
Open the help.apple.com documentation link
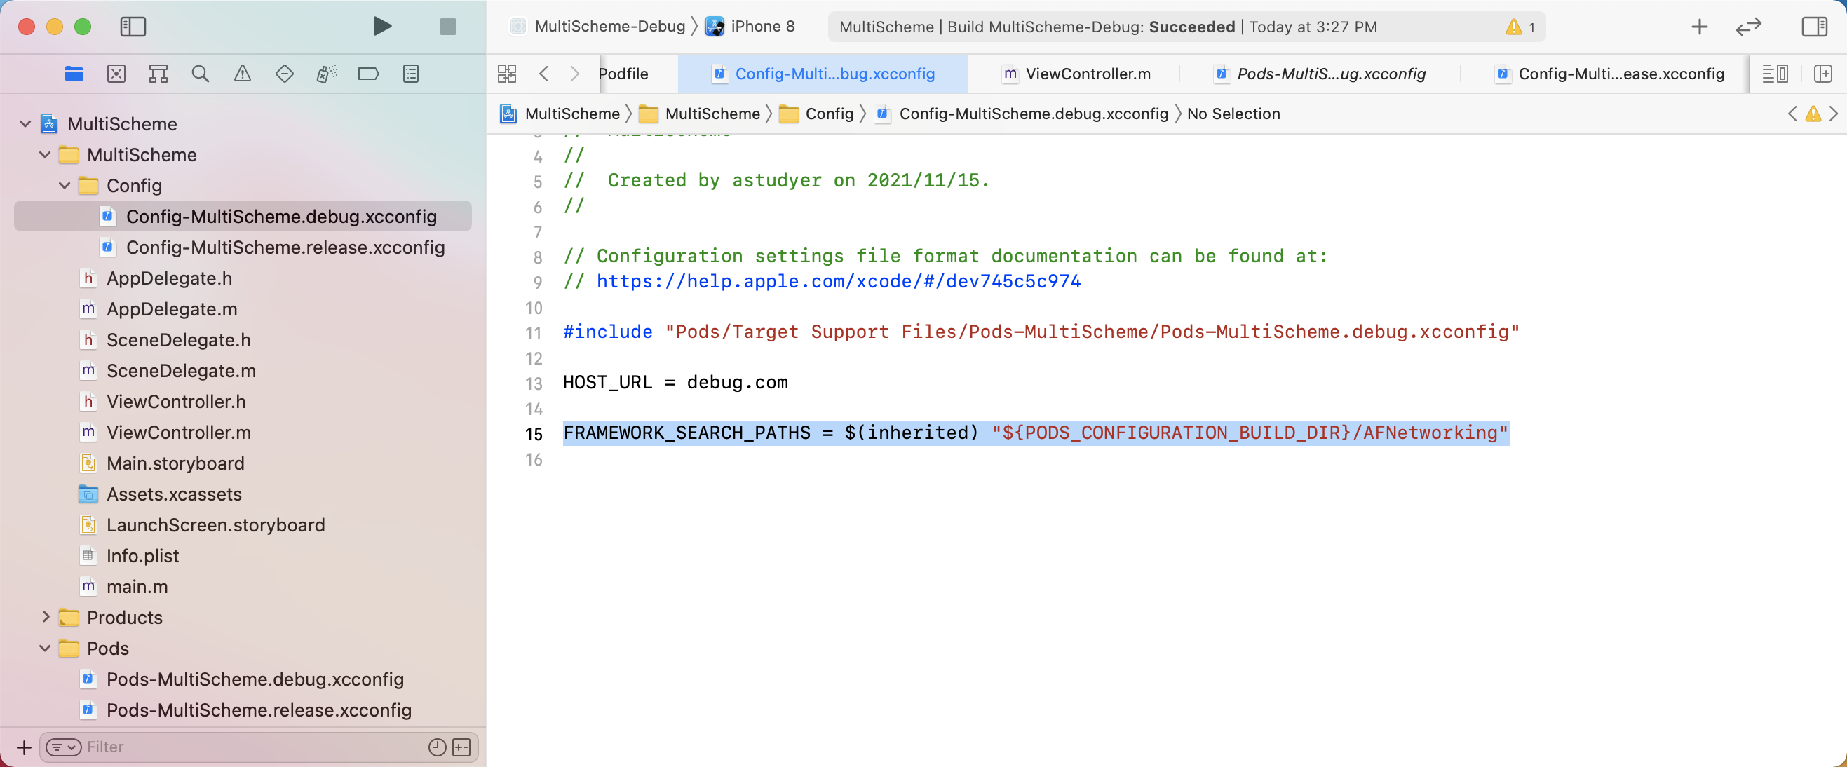(837, 281)
